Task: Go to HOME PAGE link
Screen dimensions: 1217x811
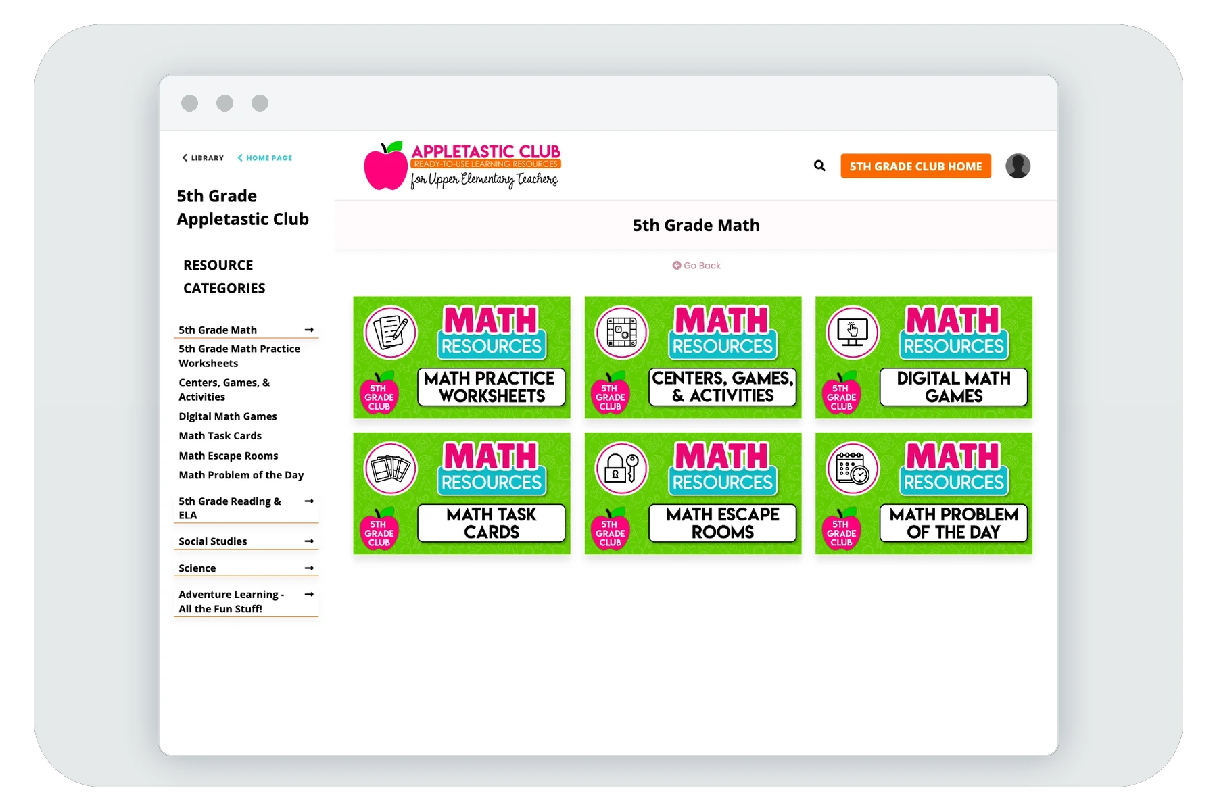Action: point(264,158)
